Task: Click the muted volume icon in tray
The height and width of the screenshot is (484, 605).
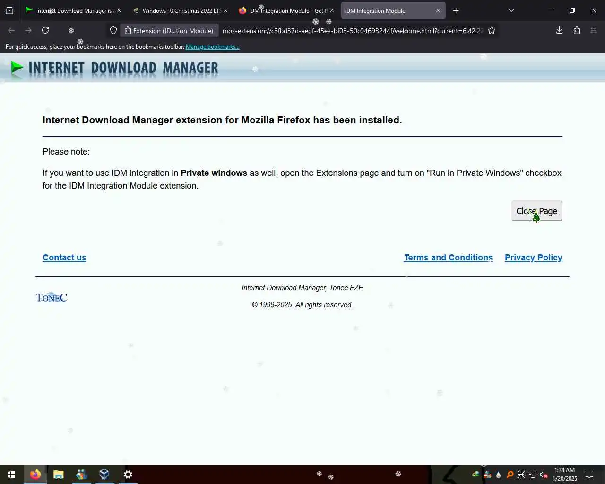Action: click(x=544, y=475)
